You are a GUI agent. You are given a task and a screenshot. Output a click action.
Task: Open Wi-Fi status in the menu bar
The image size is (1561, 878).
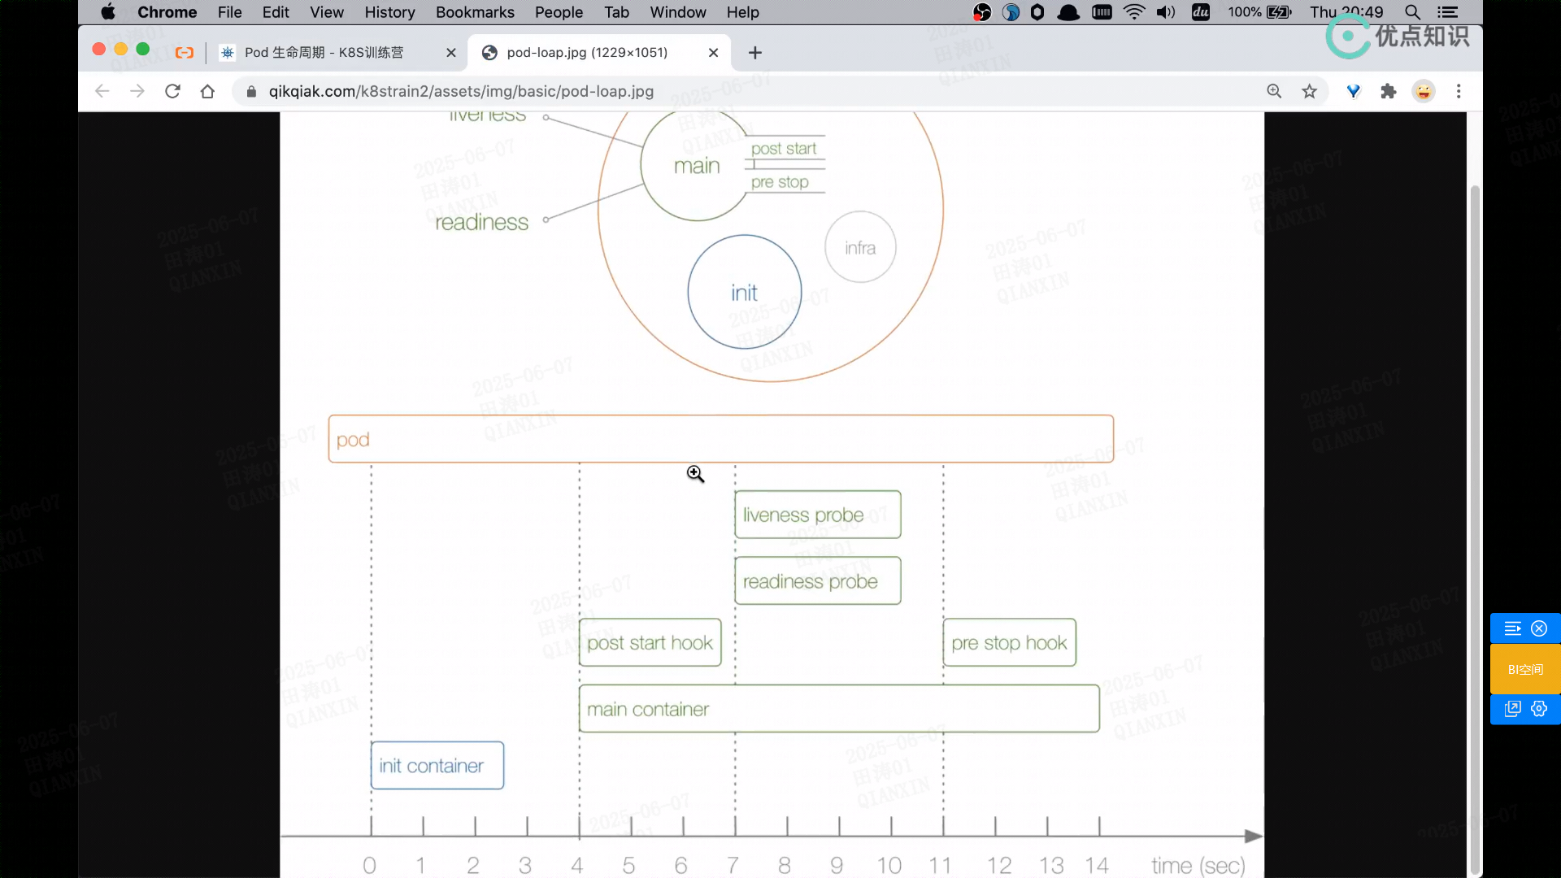coord(1134,12)
